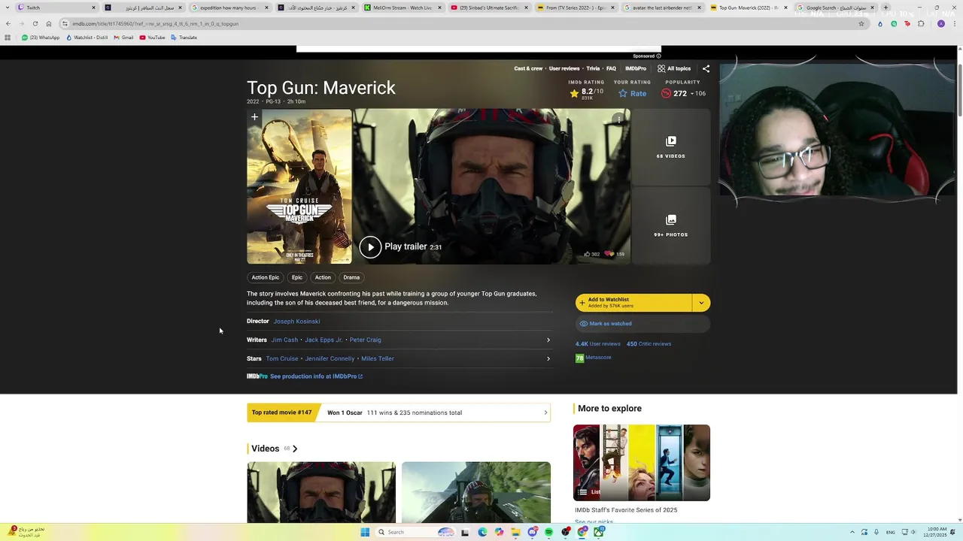The image size is (963, 541).
Task: Open the 68 Videos gallery tile
Action: [x=670, y=147]
